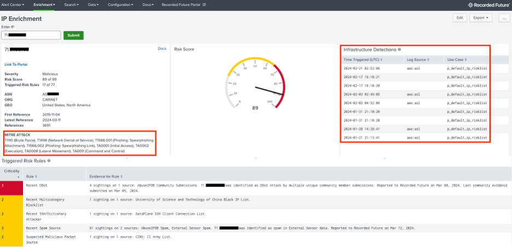Click the References count 3691
The height and width of the screenshot is (247, 512).
click(x=46, y=125)
